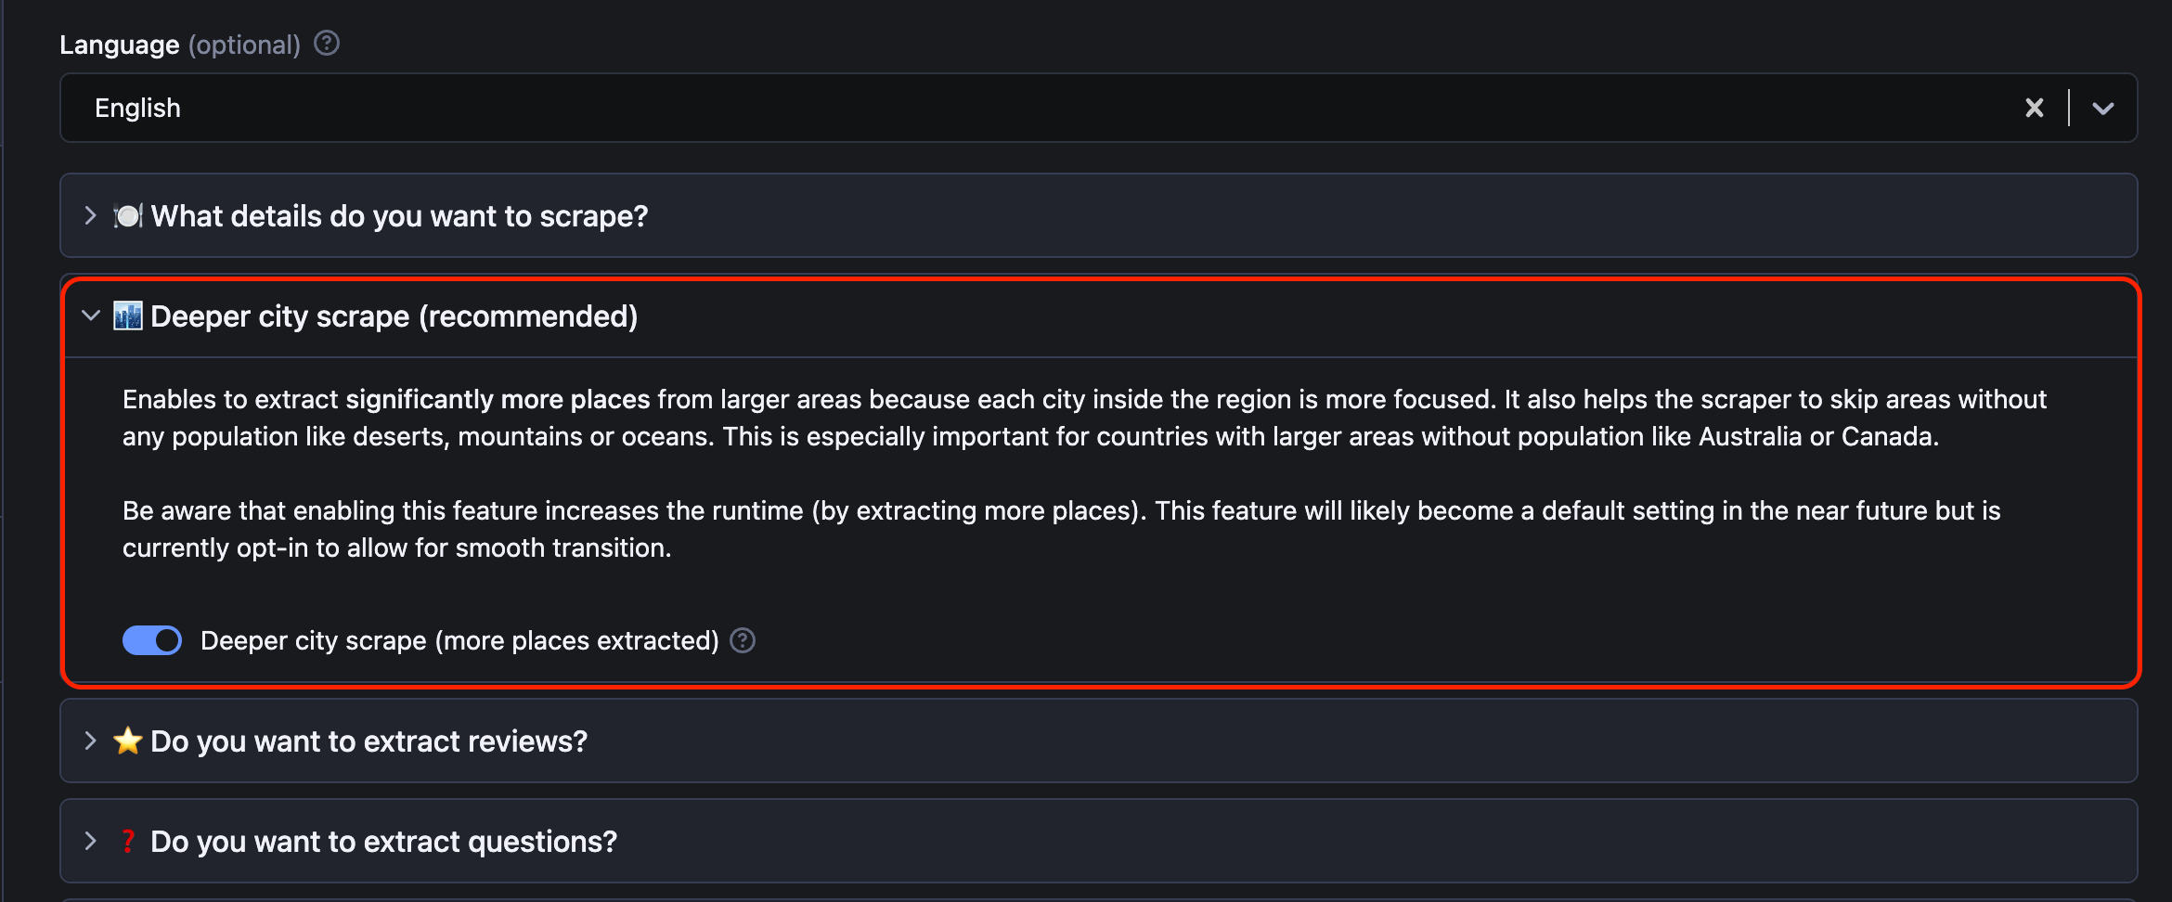
Task: Click the Language help question mark icon
Action: [327, 44]
